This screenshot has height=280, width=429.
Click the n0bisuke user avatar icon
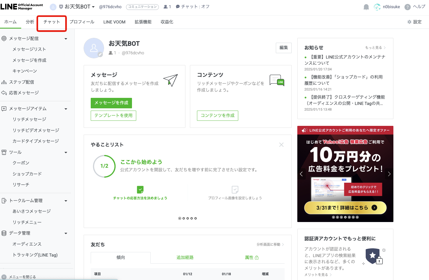[377, 7]
